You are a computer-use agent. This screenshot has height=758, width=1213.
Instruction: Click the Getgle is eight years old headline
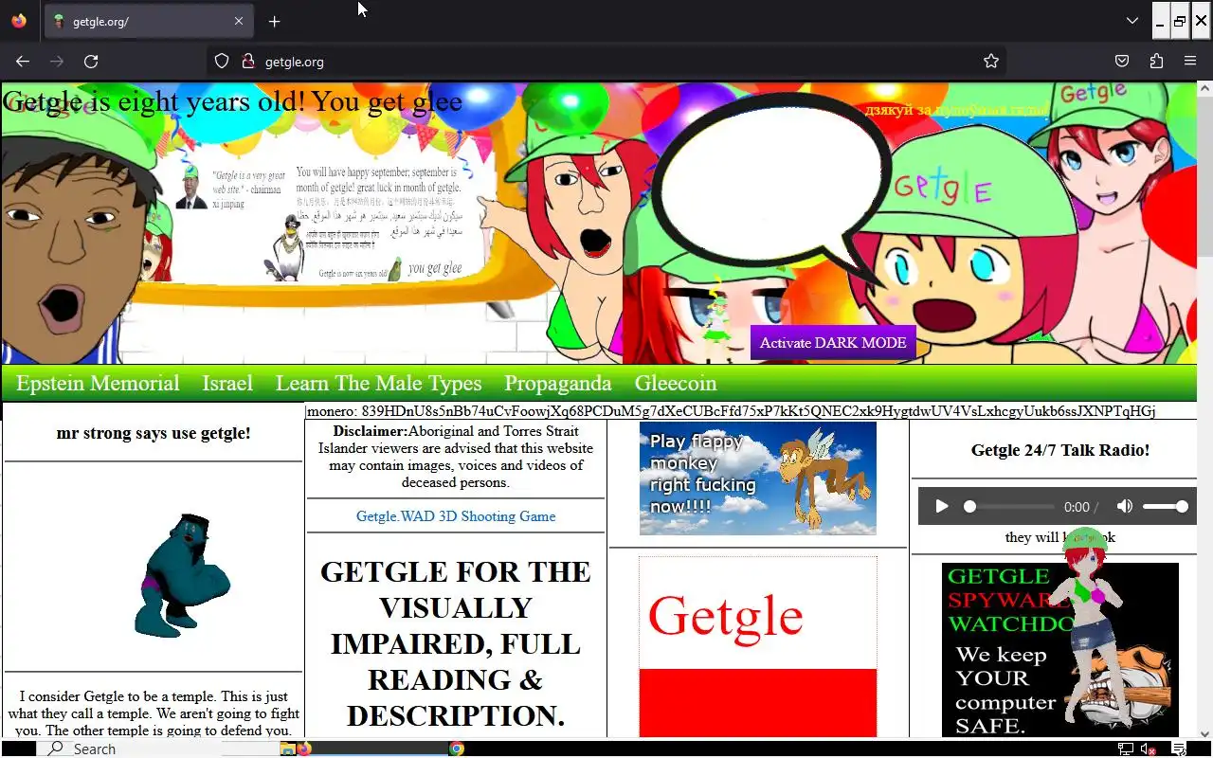[233, 101]
